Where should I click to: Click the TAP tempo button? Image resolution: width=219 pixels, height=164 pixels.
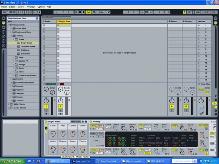5,12
